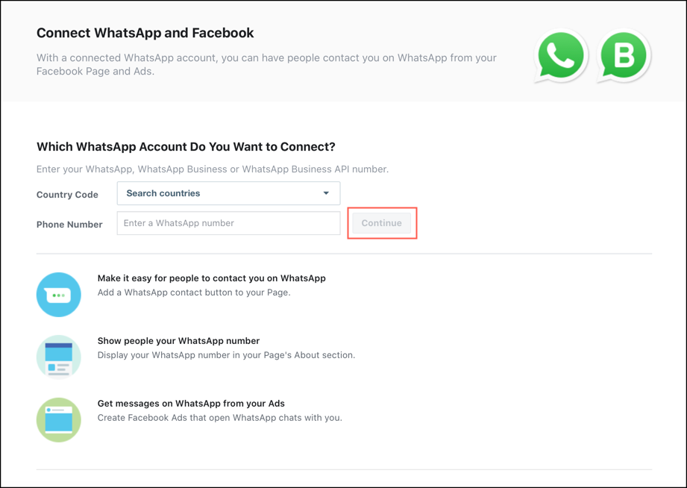
Task: Focus the WhatsApp phone number field
Action: [228, 223]
